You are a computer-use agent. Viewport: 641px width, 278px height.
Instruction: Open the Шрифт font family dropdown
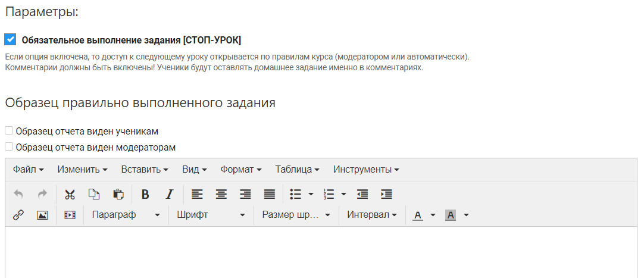(x=211, y=215)
